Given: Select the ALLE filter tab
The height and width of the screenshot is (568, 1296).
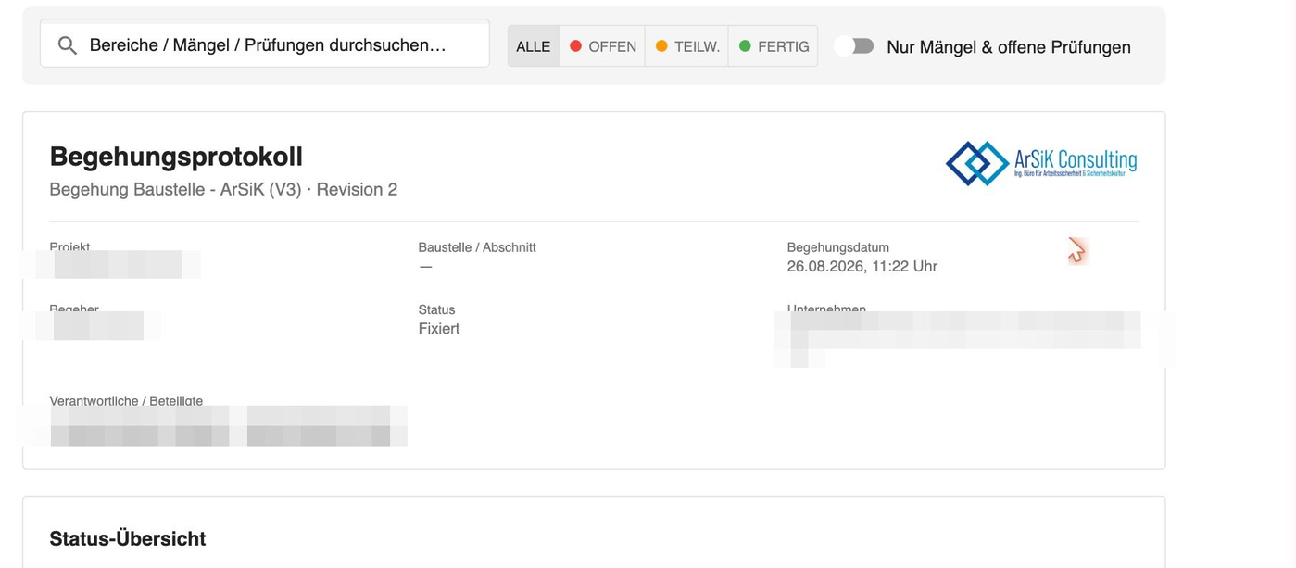Looking at the screenshot, I should tap(534, 46).
